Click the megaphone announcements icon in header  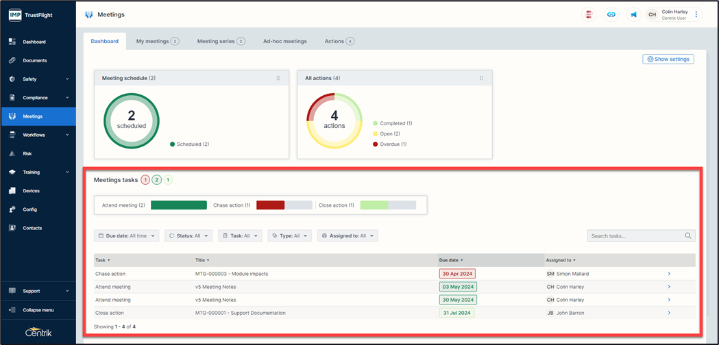tap(633, 14)
